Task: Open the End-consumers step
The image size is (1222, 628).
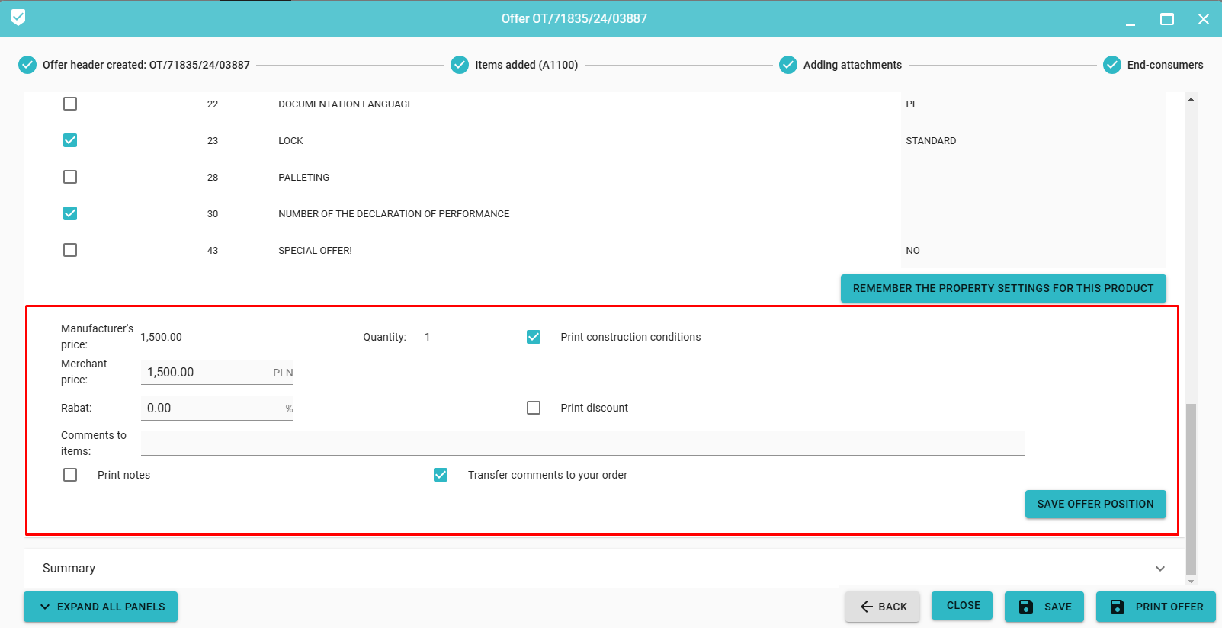Action: point(1165,65)
